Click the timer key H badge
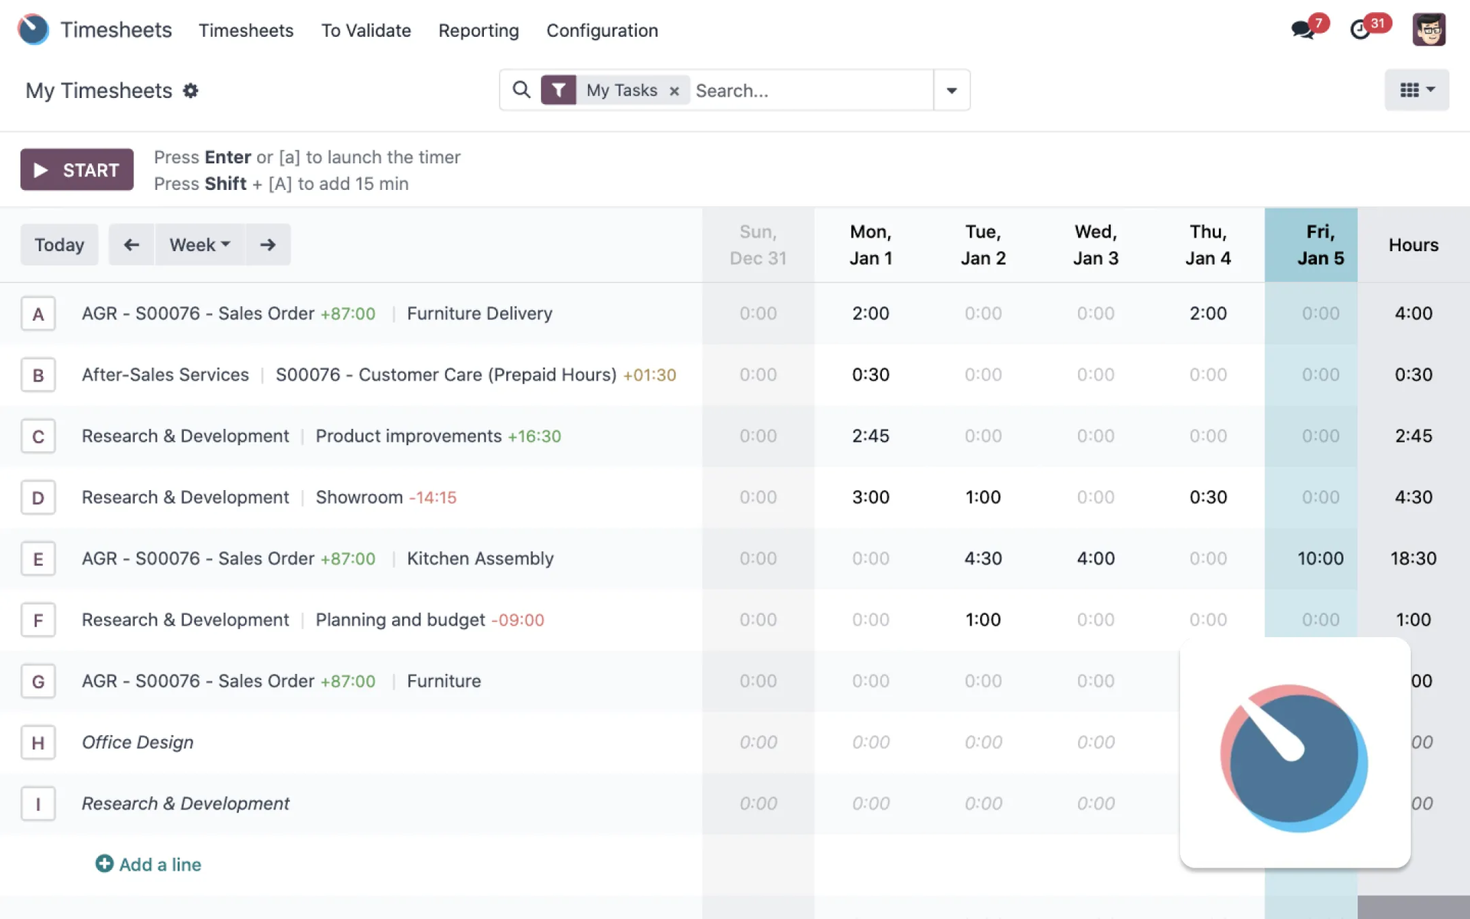This screenshot has width=1470, height=919. (x=38, y=743)
